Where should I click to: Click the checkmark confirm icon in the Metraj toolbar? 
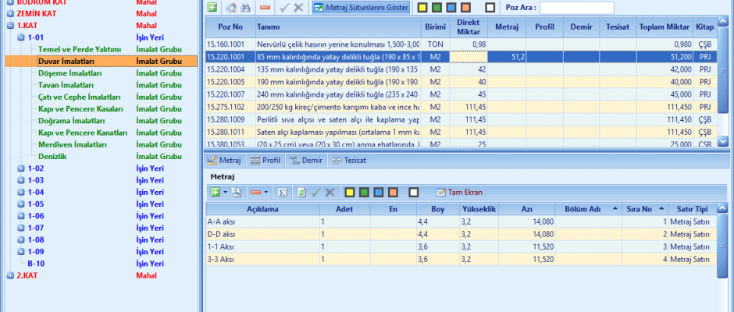pos(315,192)
